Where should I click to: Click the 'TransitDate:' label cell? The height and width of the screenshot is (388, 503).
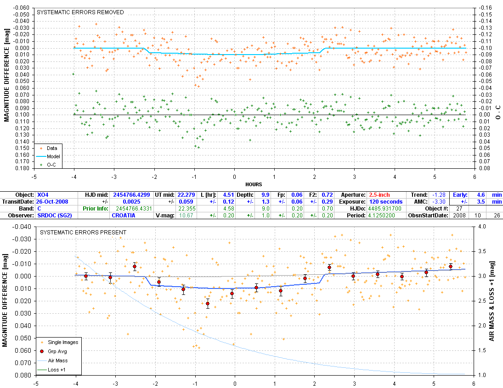17,202
